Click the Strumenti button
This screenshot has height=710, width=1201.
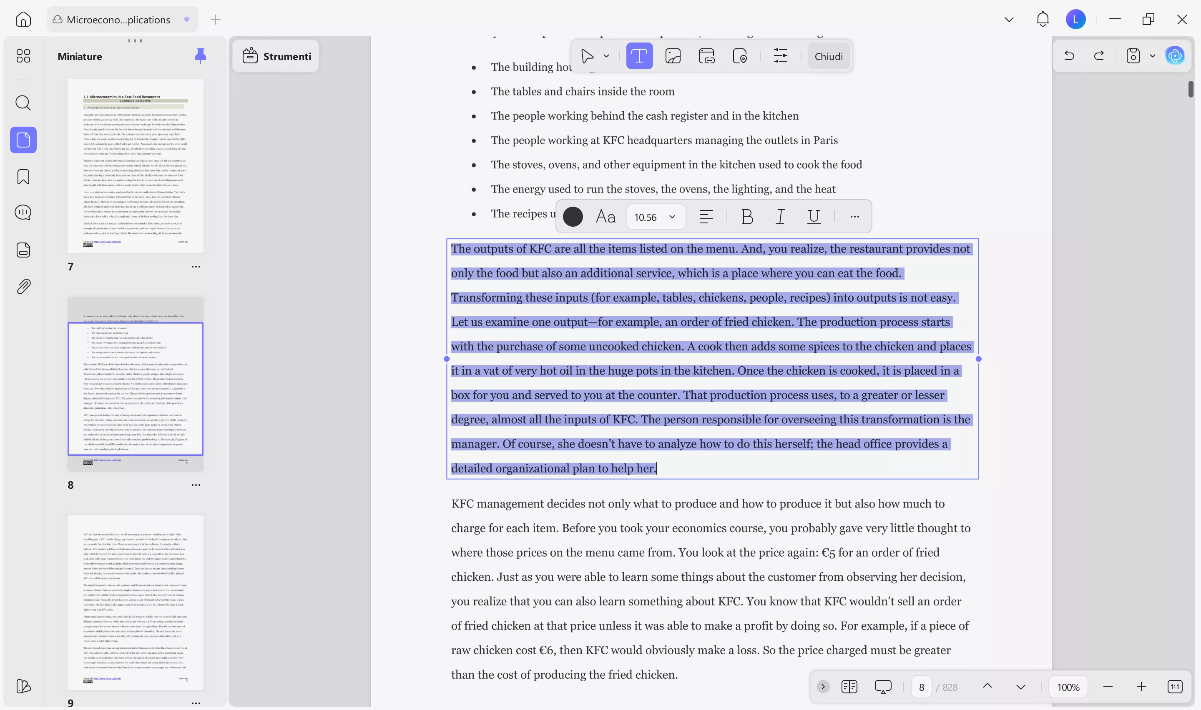pos(276,56)
